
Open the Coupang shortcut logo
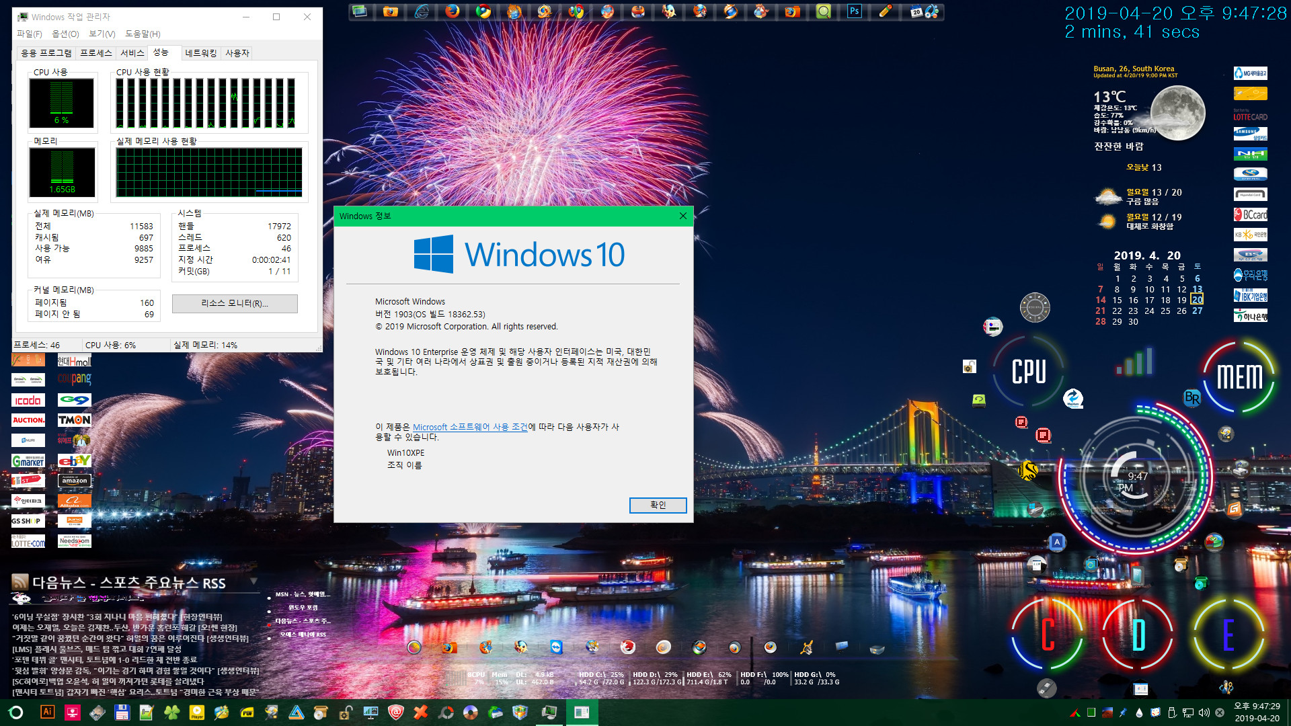74,379
